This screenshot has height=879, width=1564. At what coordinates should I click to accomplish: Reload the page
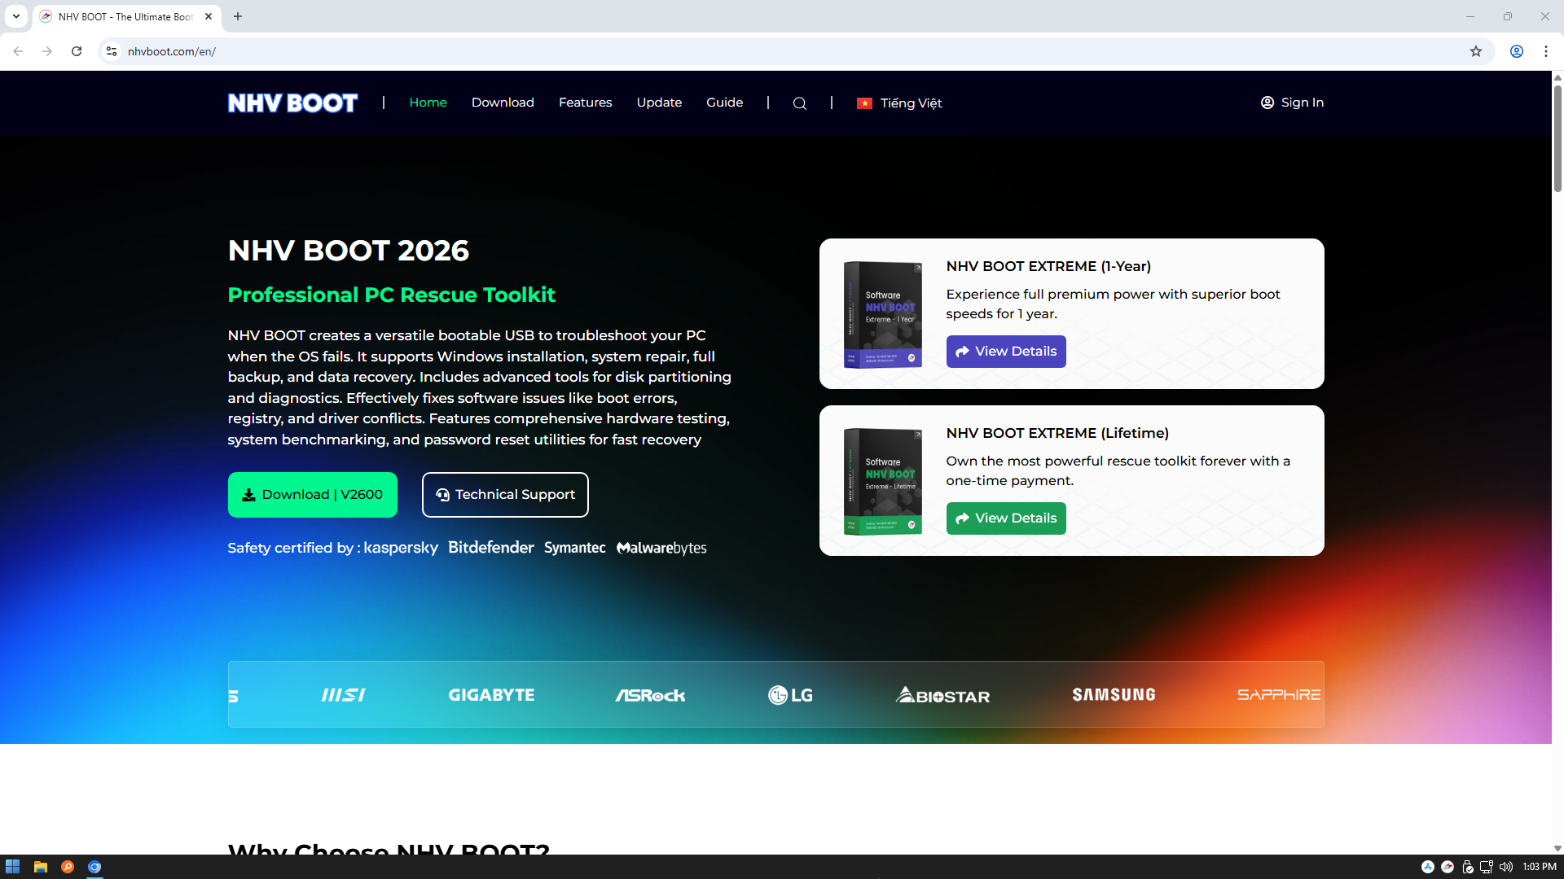click(x=77, y=51)
